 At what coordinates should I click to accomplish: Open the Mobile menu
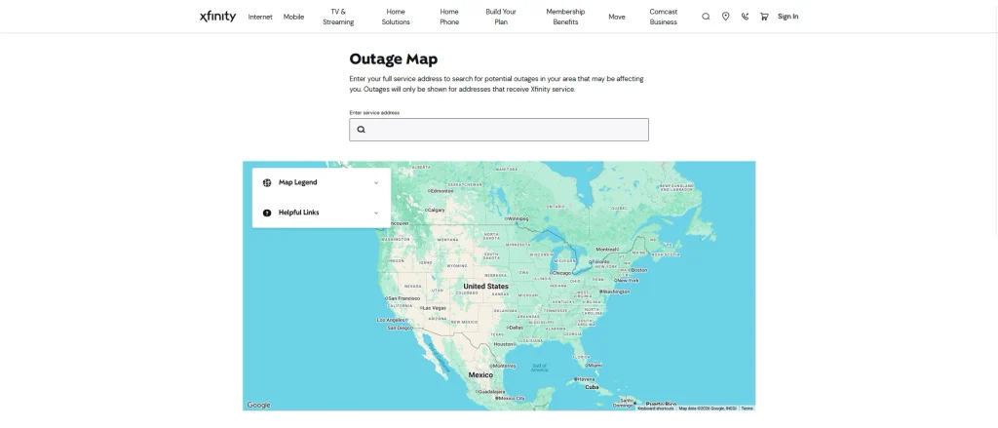293,18
